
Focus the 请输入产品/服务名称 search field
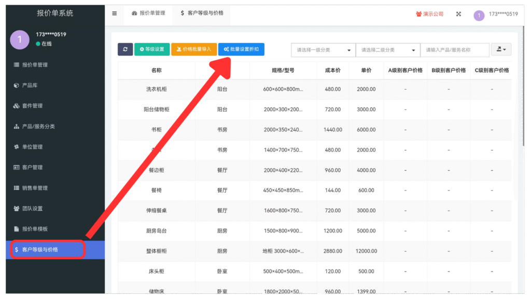(455, 50)
